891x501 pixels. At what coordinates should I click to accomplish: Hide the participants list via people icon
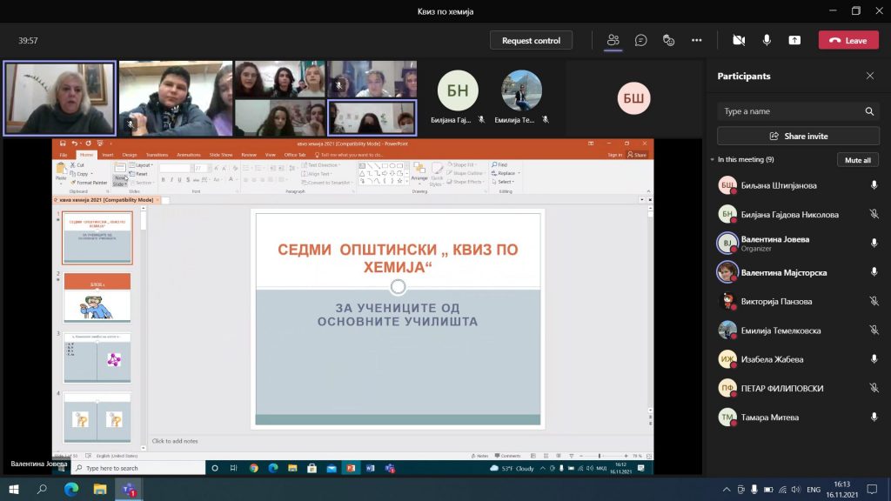point(613,40)
